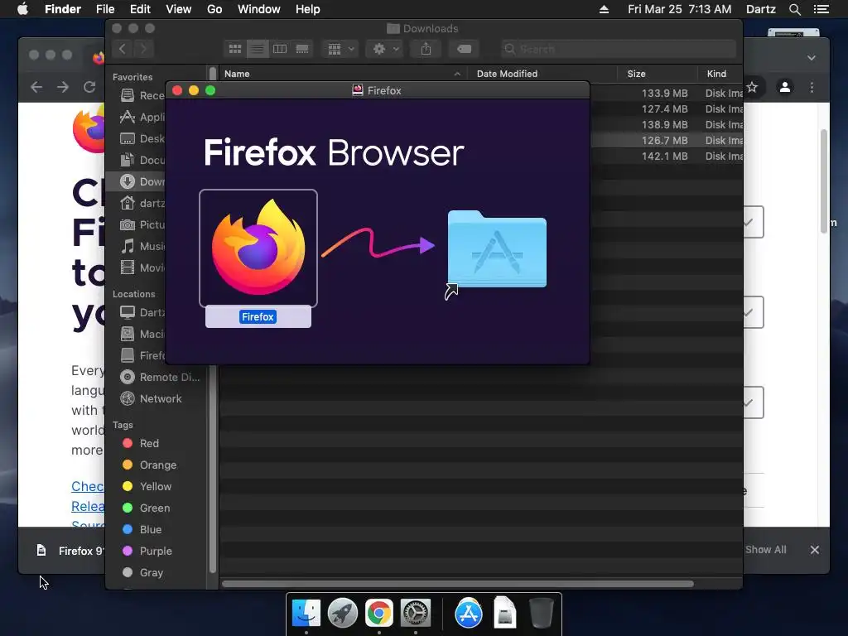848x636 pixels.
Task: Click Show All in Chrome downloads bar
Action: (x=766, y=550)
